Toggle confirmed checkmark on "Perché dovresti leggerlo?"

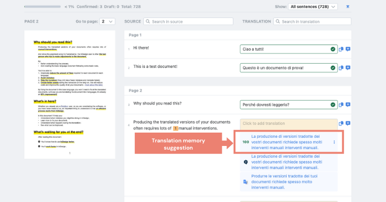333,105
